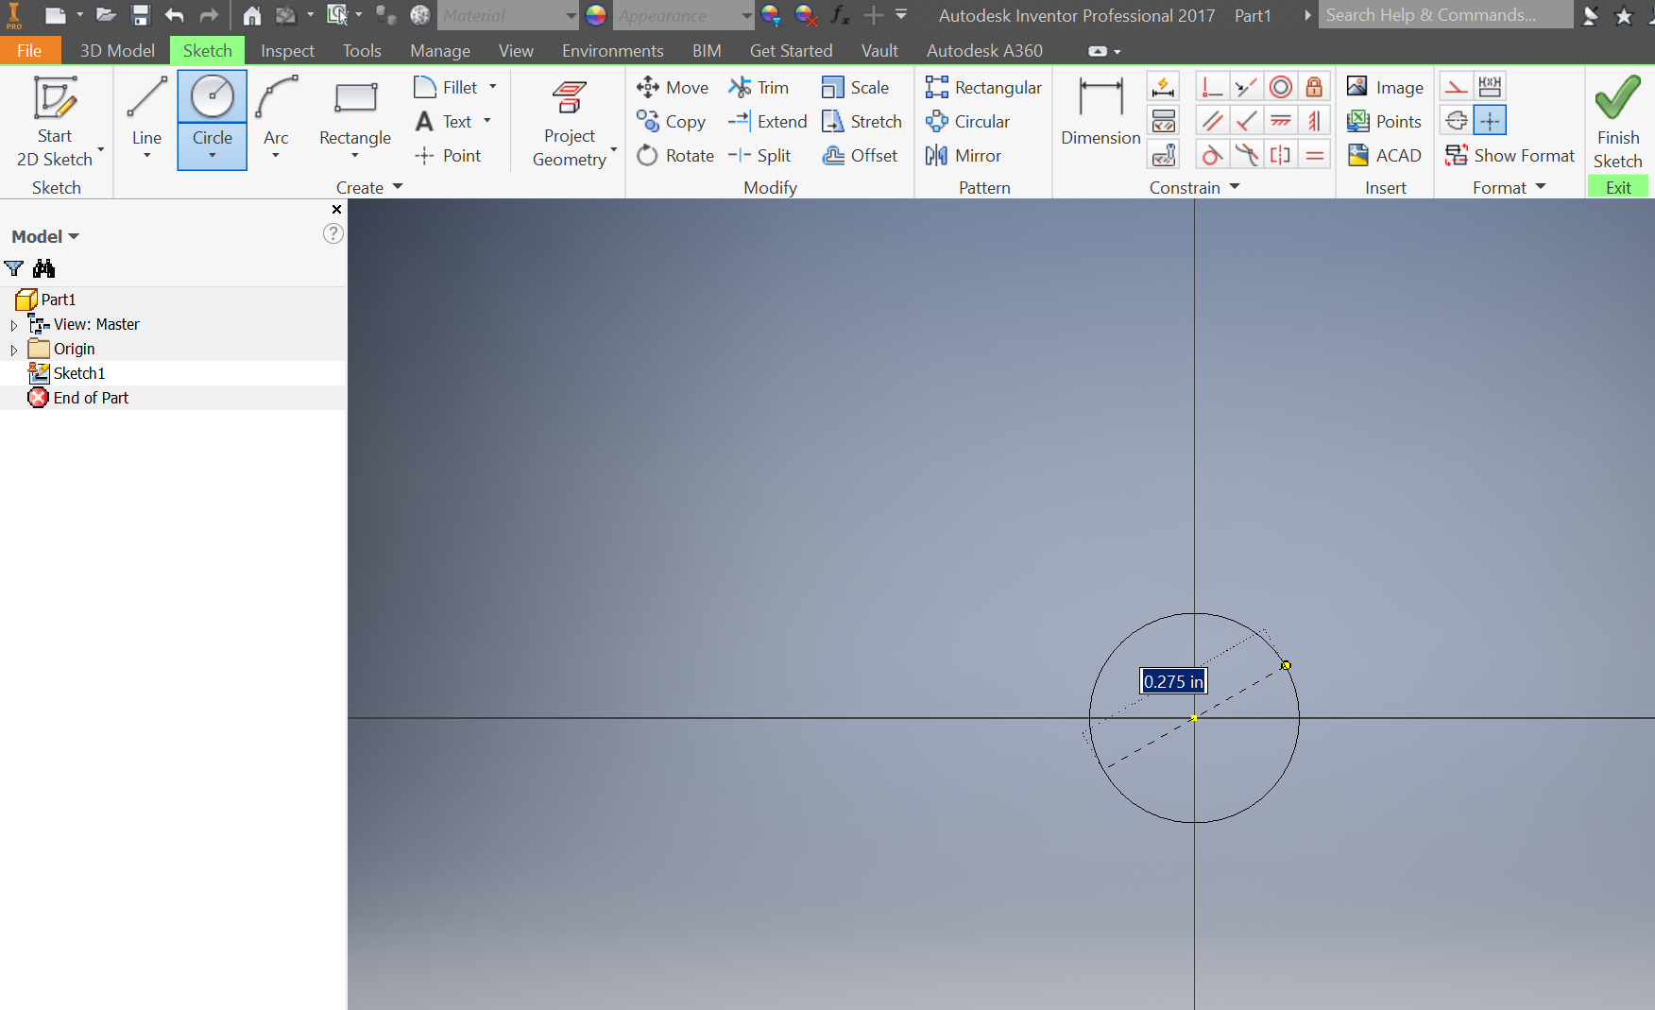Apply the Vertical constraint

1314,121
